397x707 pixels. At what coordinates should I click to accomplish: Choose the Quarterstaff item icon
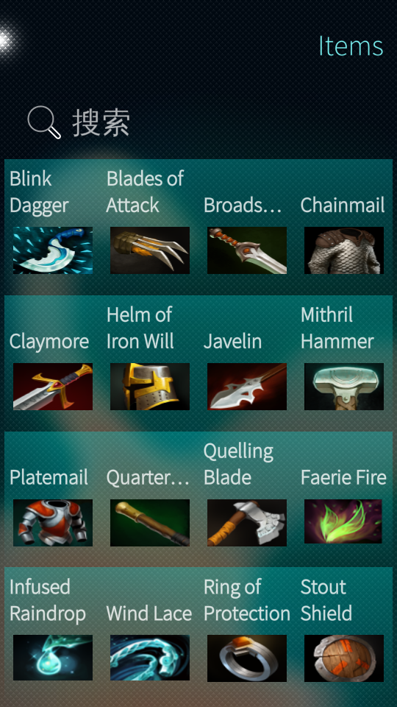tap(150, 523)
